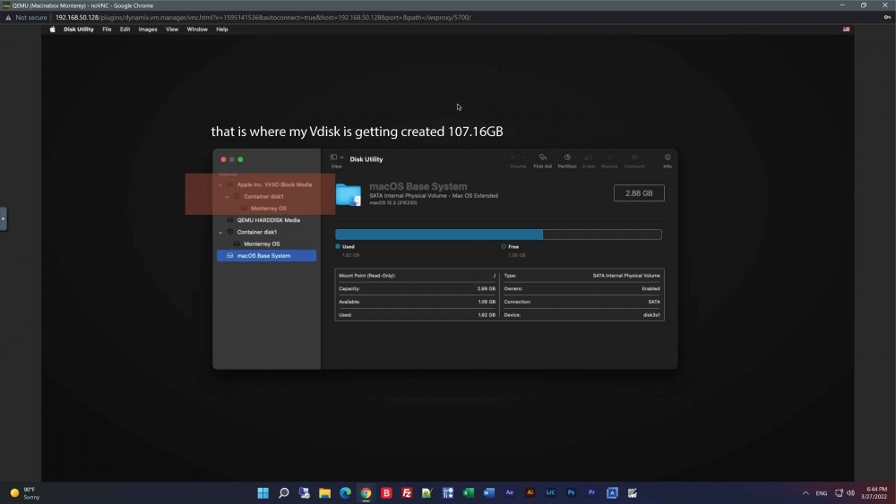
Task: Collapse the second Container disk1 entry
Action: click(220, 233)
